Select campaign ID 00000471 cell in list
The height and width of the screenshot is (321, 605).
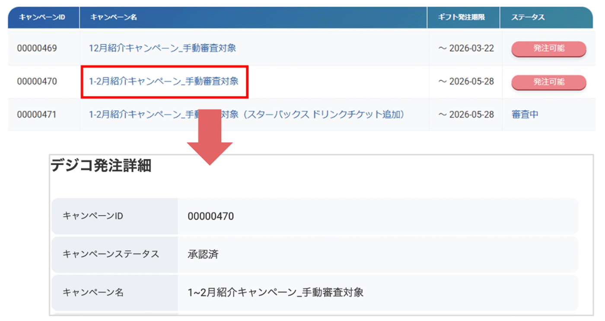(x=37, y=115)
